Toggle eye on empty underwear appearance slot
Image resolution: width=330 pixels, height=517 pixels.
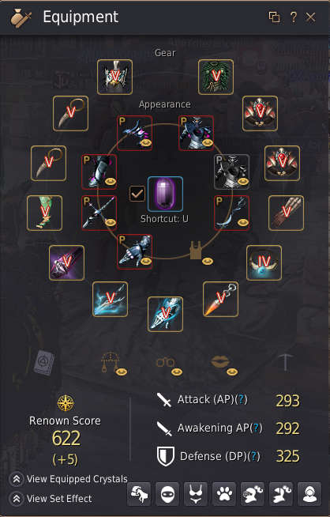click(x=207, y=262)
